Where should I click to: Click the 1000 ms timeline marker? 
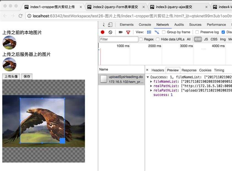(x=123, y=46)
